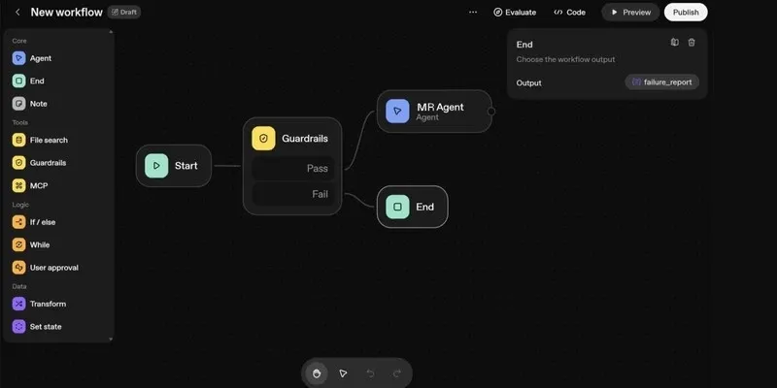Open the Code view
Image resolution: width=777 pixels, height=388 pixels.
pos(569,13)
